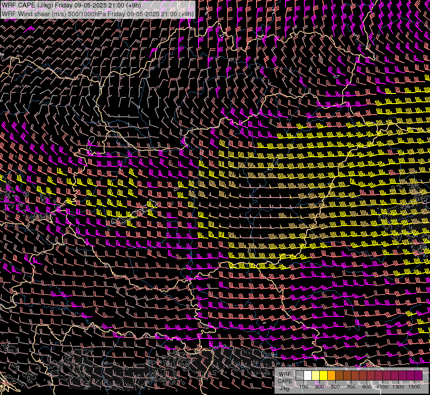Click the WRF Wind shear title line
This screenshot has width=430, height=395.
click(98, 14)
